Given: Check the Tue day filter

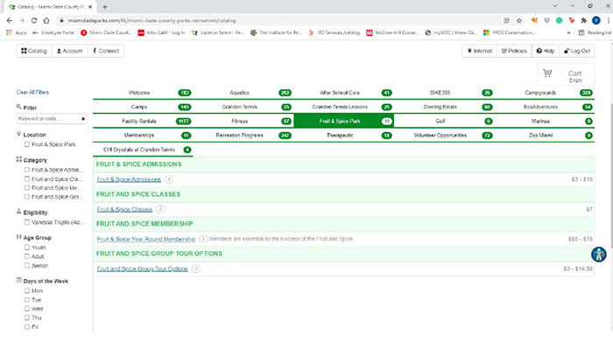Looking at the screenshot, I should [x=27, y=300].
